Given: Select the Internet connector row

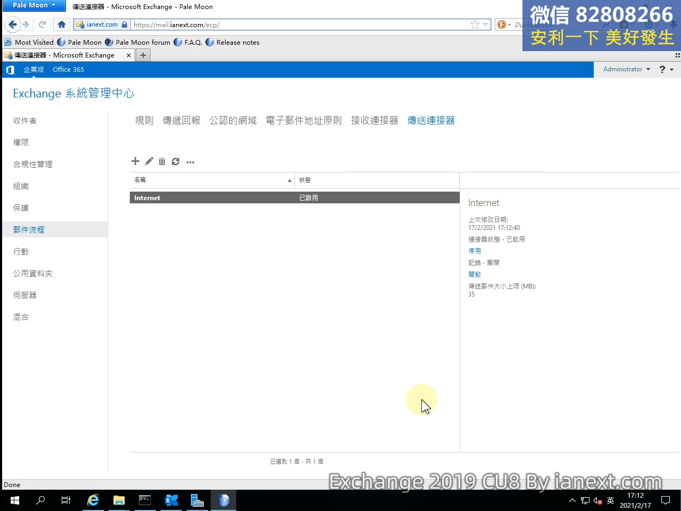Looking at the screenshot, I should [x=295, y=197].
